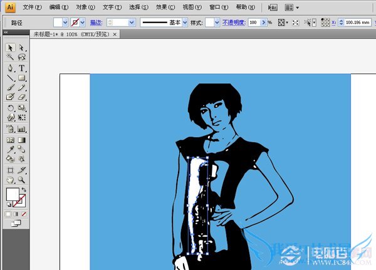The image size is (376, 270).
Task: Reset to default fill and stroke
Action: (x=9, y=205)
